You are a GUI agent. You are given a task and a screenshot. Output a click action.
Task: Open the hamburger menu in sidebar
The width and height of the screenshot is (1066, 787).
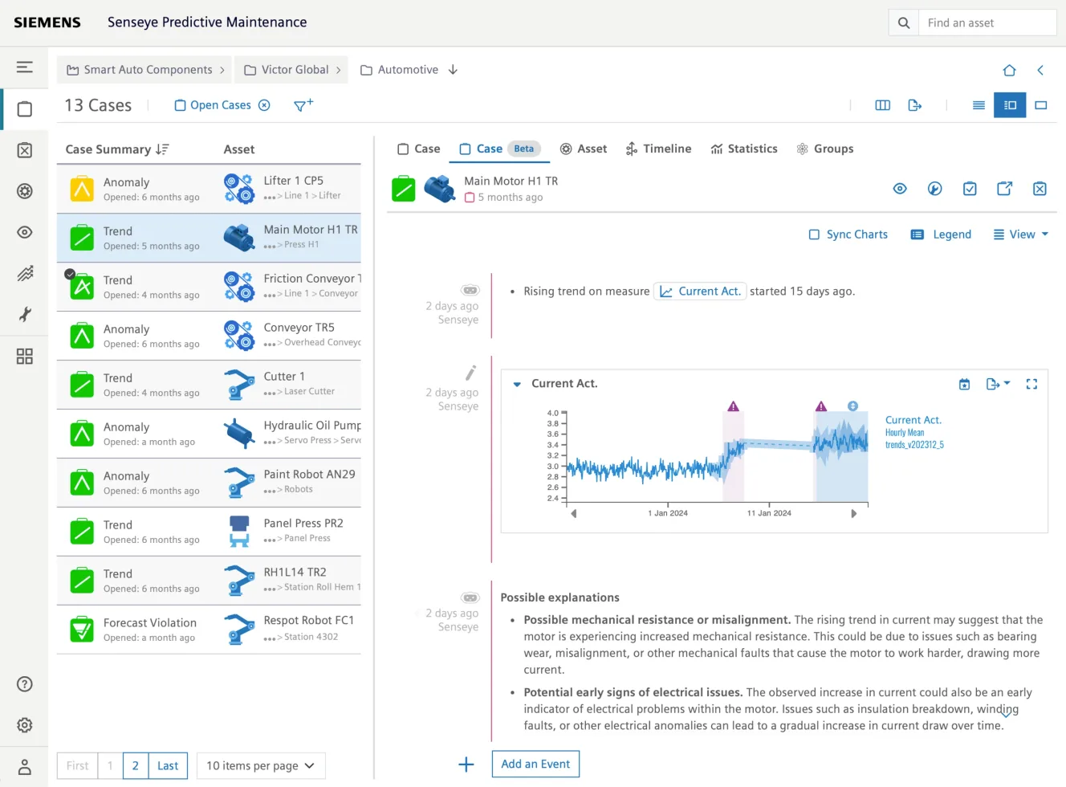pos(25,67)
